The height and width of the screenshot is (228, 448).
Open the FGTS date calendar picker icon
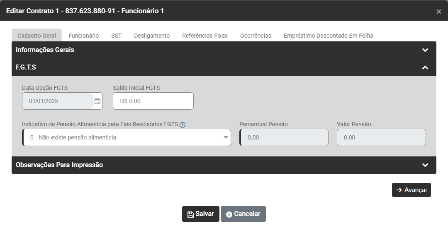(97, 101)
